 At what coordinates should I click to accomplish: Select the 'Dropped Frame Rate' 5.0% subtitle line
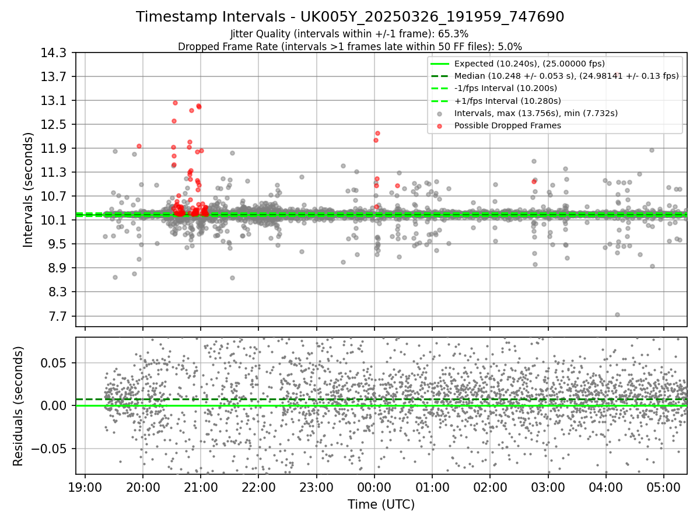(349, 46)
